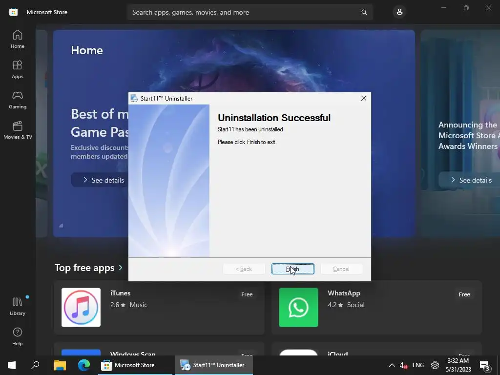Switch to Start11 Uninstaller taskbar button
The width and height of the screenshot is (500, 375).
[x=214, y=365]
